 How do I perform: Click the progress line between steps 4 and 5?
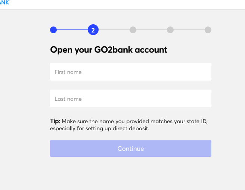coord(189,30)
